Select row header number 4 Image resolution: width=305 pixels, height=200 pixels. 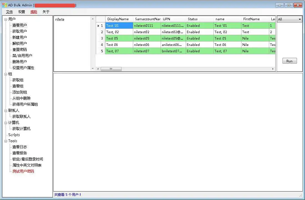tap(101, 45)
